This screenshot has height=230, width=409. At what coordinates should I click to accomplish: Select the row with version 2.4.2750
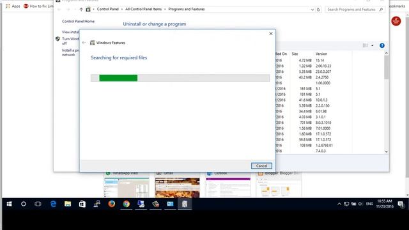[x=322, y=77]
